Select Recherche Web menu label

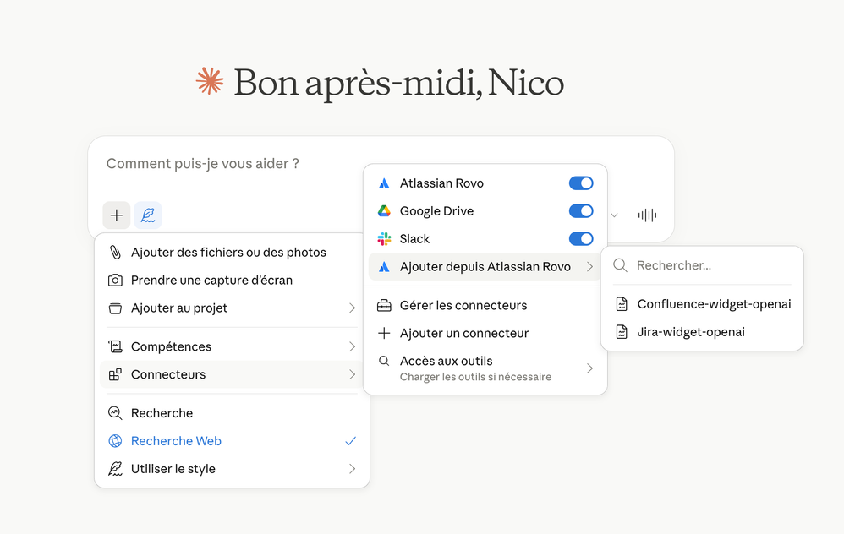(176, 441)
